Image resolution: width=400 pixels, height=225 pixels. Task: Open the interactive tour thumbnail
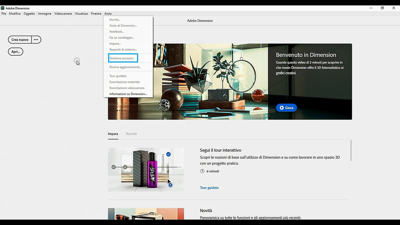[146, 169]
